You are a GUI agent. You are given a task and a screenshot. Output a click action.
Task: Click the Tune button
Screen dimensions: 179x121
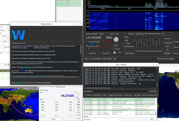(167, 46)
